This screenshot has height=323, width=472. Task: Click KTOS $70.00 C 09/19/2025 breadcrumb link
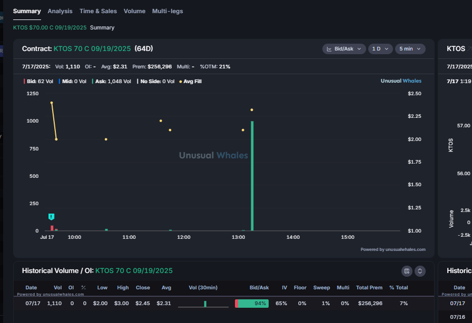click(x=50, y=27)
